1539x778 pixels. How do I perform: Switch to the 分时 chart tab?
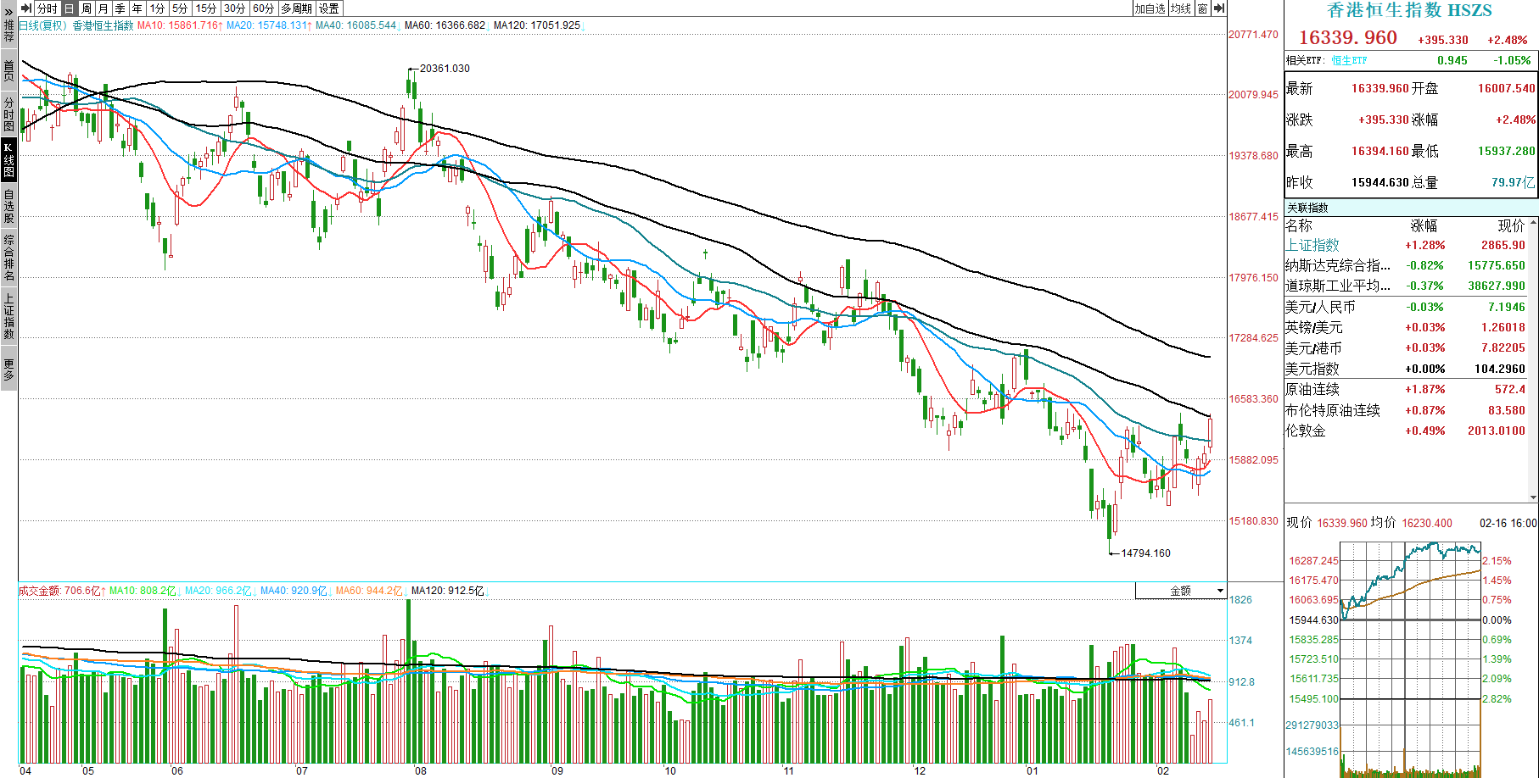pos(48,8)
